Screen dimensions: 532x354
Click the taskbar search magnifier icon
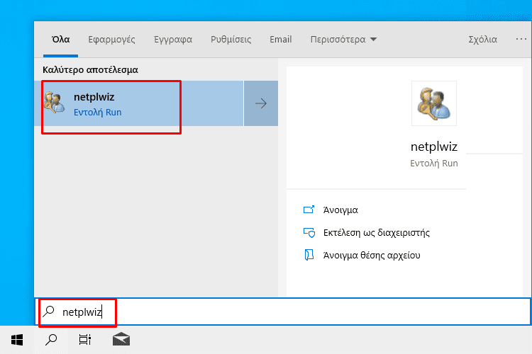51,339
